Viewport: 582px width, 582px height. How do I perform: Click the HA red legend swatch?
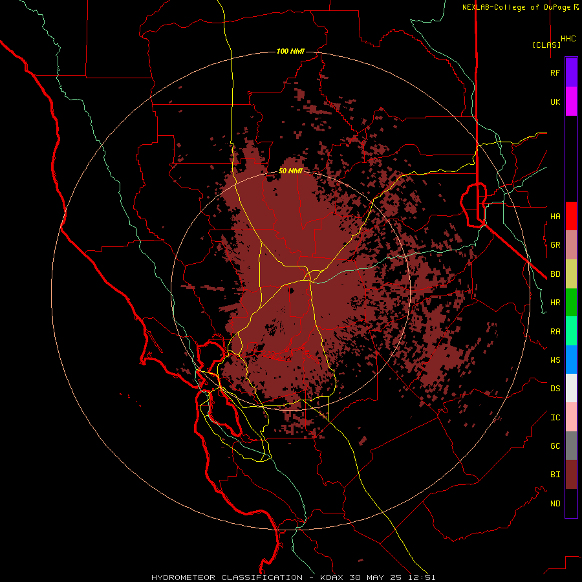pyautogui.click(x=571, y=216)
